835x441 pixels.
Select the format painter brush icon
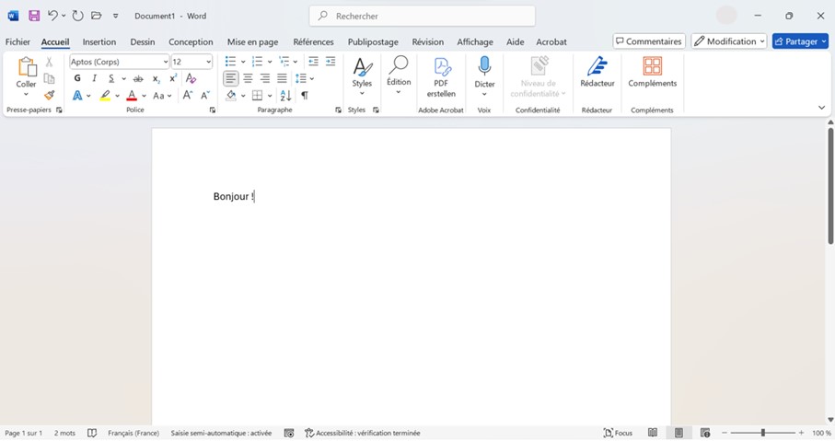(50, 95)
